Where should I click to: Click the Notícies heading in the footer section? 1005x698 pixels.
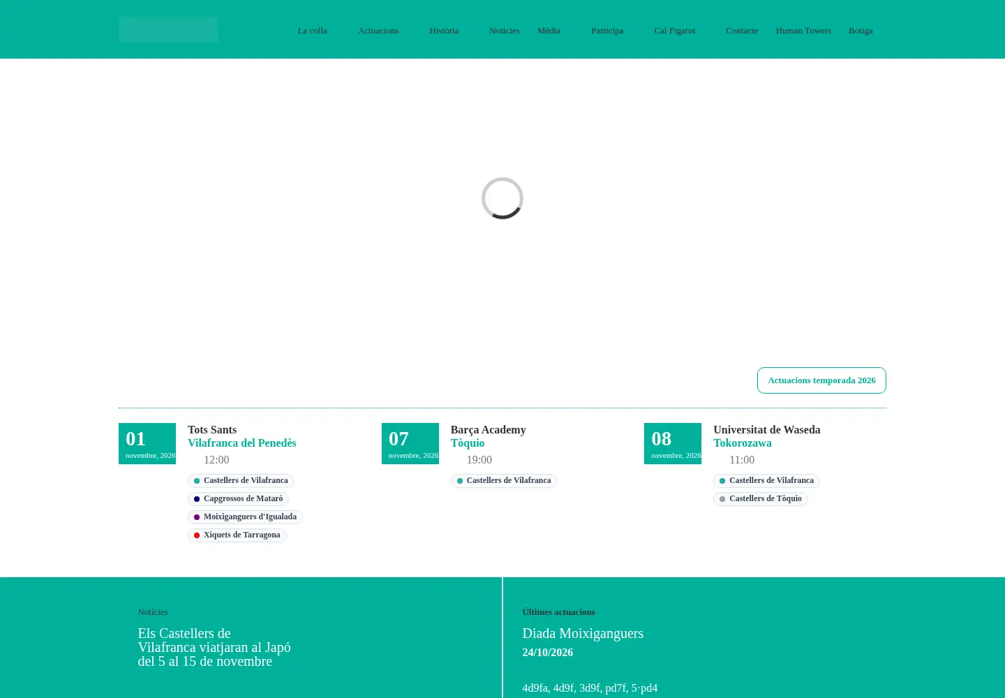pos(153,612)
